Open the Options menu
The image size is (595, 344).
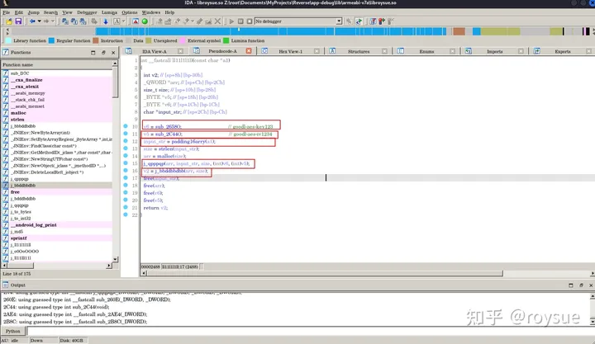[x=130, y=12]
